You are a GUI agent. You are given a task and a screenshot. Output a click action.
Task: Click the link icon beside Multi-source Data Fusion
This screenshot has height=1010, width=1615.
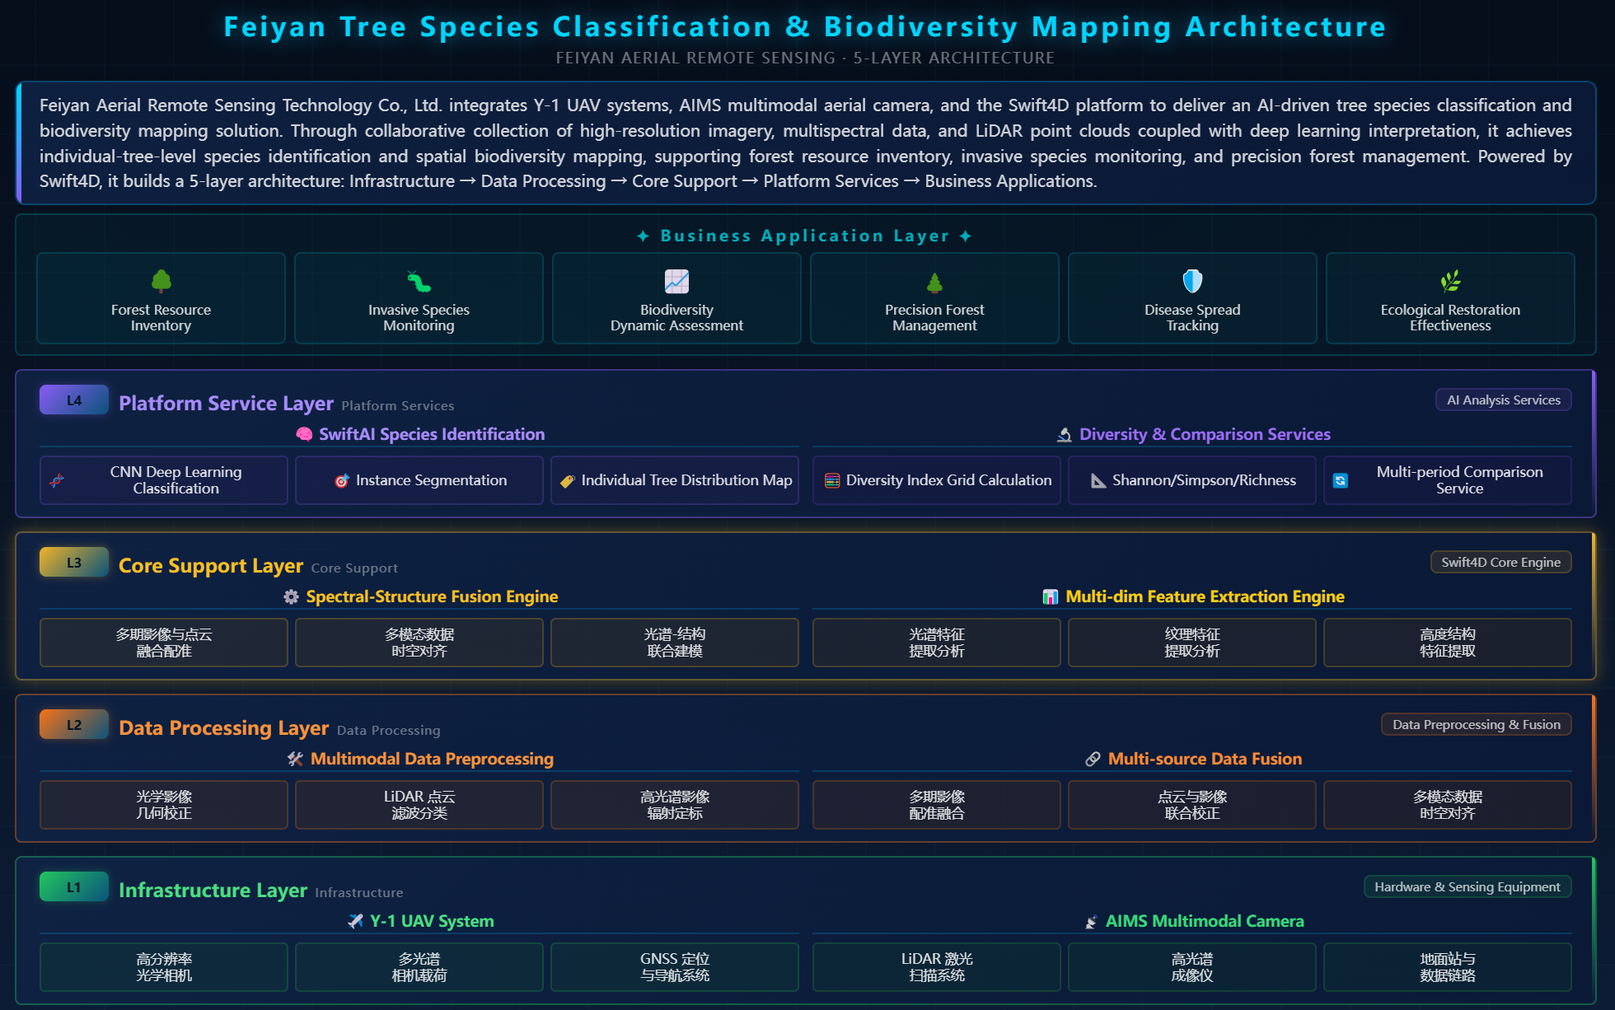click(x=1093, y=759)
